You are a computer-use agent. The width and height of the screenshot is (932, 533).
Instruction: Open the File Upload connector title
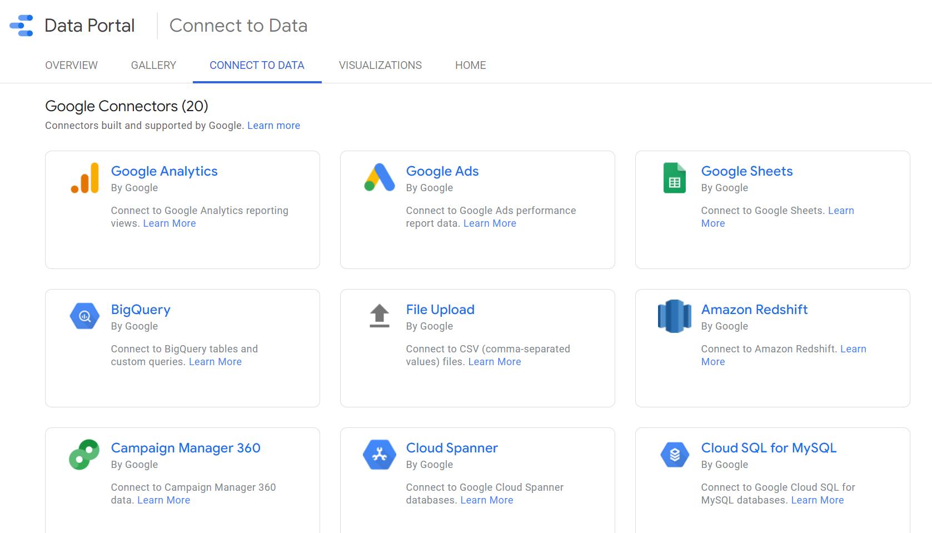point(440,310)
